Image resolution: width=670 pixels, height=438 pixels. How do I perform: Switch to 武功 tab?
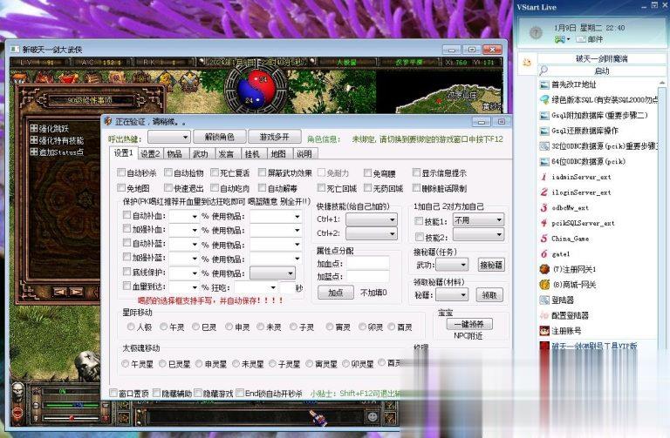click(x=200, y=154)
